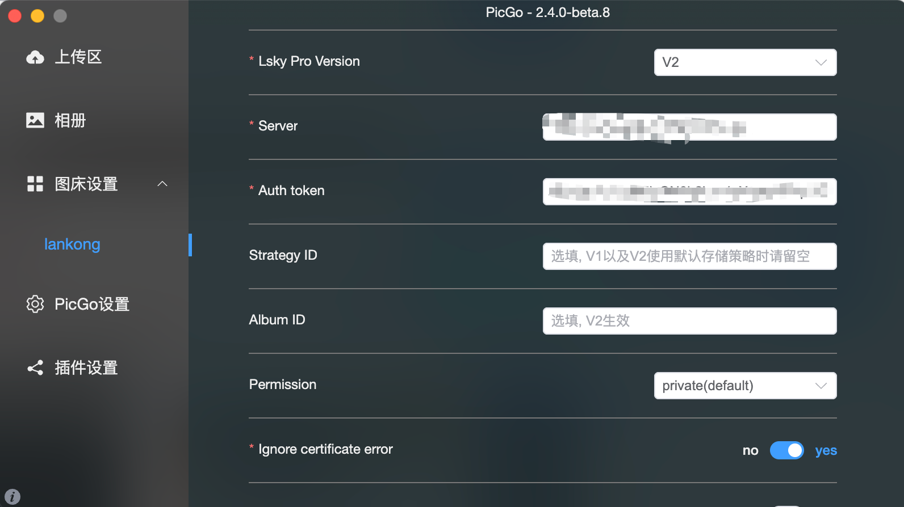904x507 pixels.
Task: Focus the Album ID input field
Action: click(x=689, y=321)
